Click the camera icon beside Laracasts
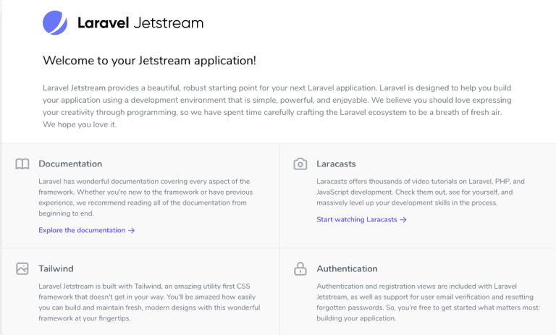556x335 pixels. pos(300,164)
